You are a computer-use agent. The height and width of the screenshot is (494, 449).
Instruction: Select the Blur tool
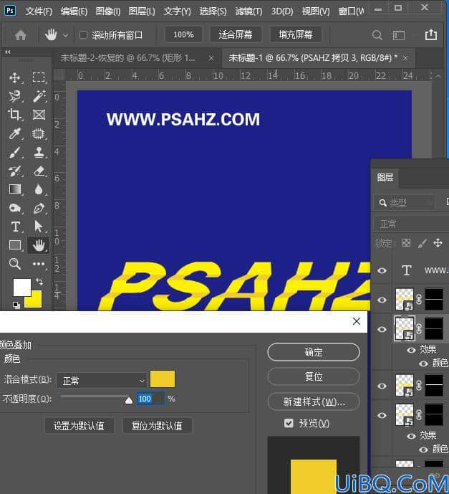click(39, 189)
